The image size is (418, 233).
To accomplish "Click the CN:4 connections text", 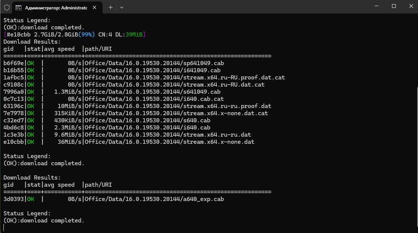I will [x=105, y=35].
